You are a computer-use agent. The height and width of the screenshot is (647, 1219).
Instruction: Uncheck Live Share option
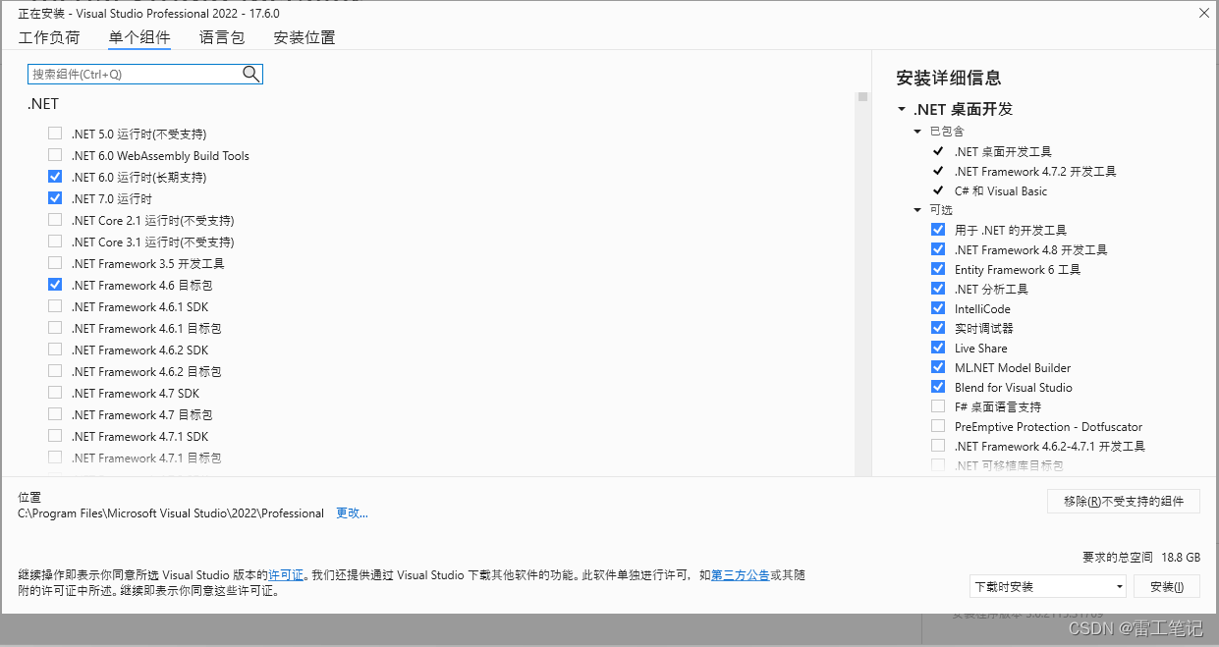938,348
